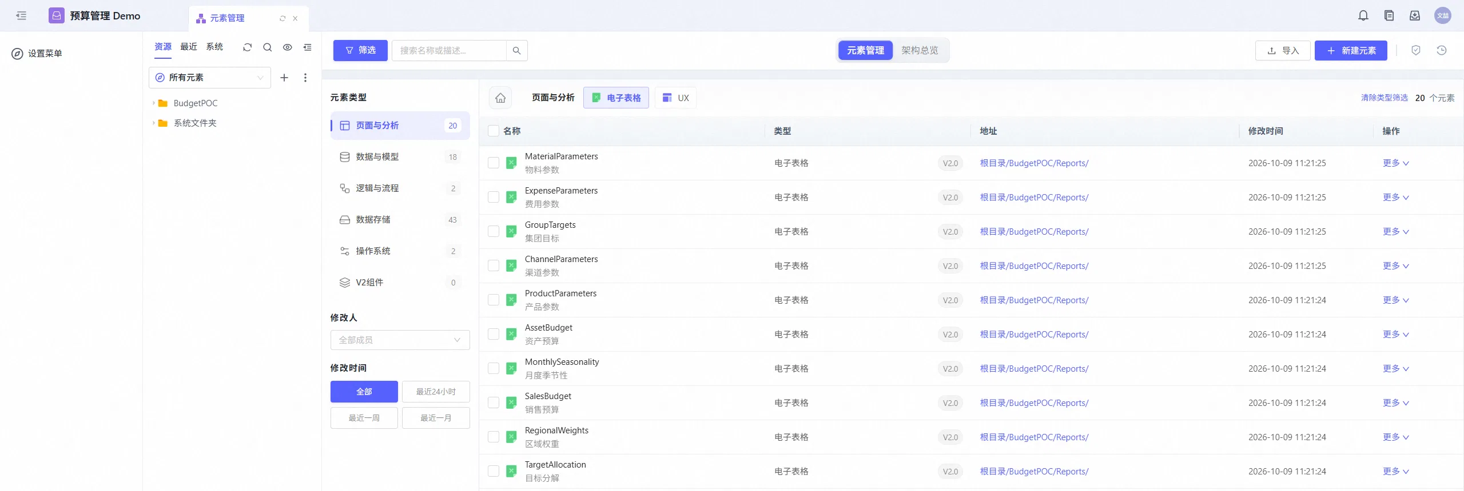Open 更多 menu for SalesBudget
Screen dimensions: 1464x491
(1395, 403)
